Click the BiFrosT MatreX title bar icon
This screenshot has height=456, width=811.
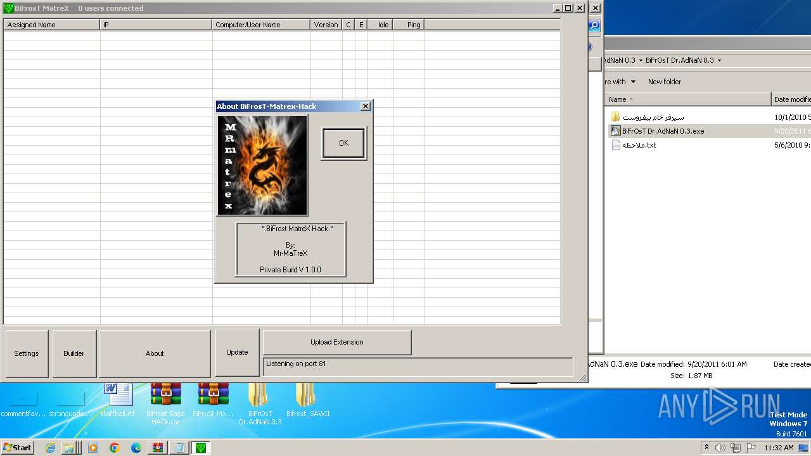tap(8, 8)
